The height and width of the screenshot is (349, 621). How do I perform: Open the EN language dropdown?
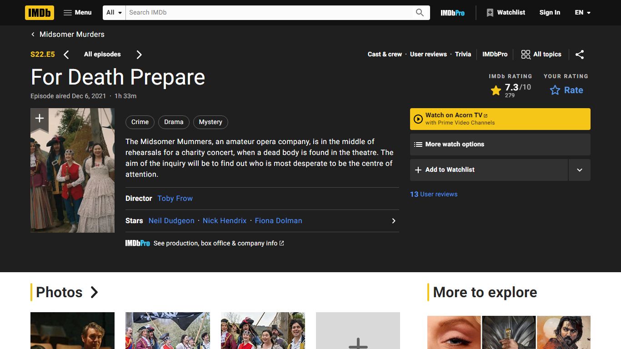point(582,13)
